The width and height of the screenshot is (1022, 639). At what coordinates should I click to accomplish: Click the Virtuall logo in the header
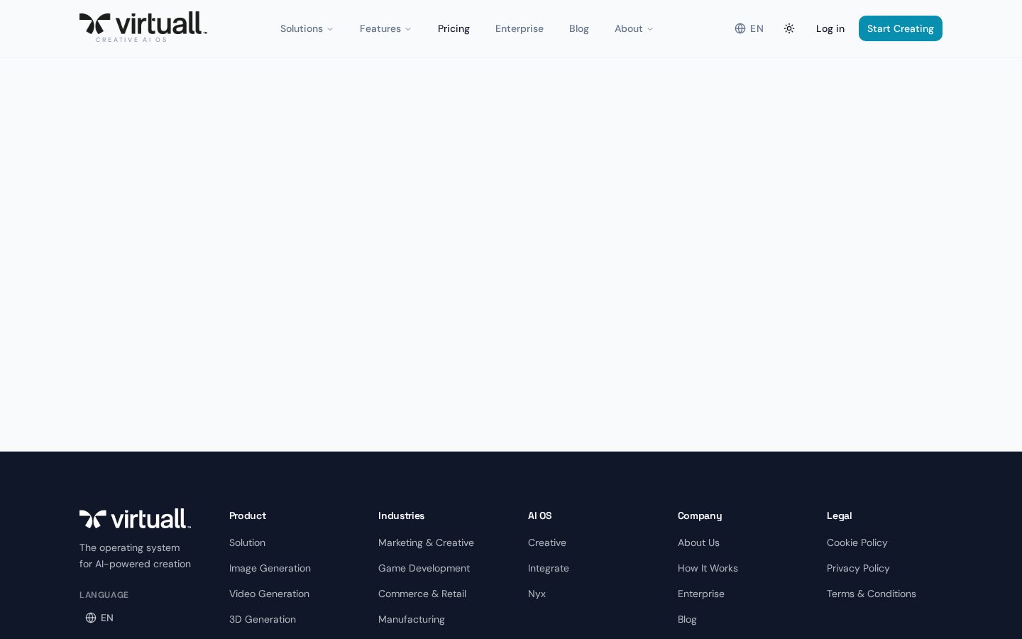click(x=143, y=27)
